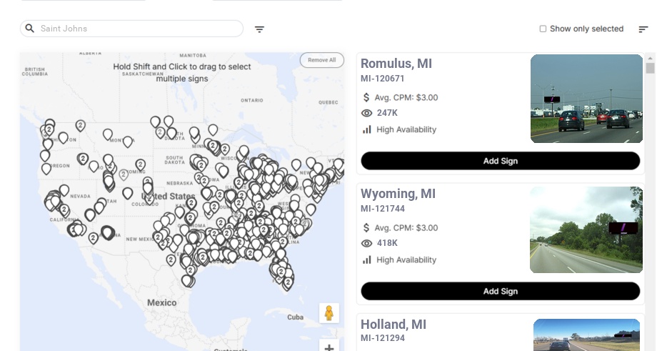The width and height of the screenshot is (657, 351).
Task: Open the Wyoming, MI billboard thumbnail
Action: pos(586,229)
